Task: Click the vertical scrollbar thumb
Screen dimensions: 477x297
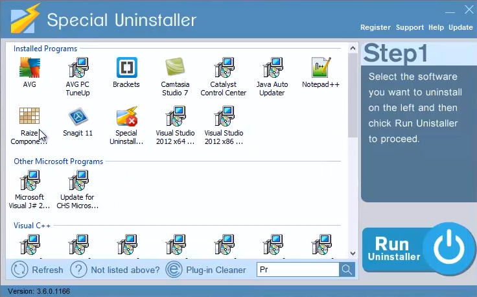Action: 353,95
